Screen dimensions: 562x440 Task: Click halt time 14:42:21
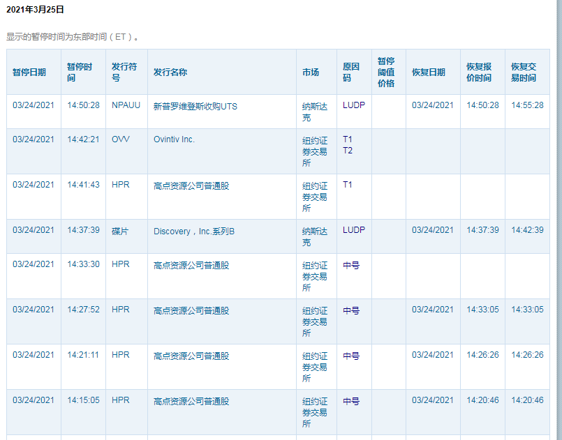(x=83, y=139)
